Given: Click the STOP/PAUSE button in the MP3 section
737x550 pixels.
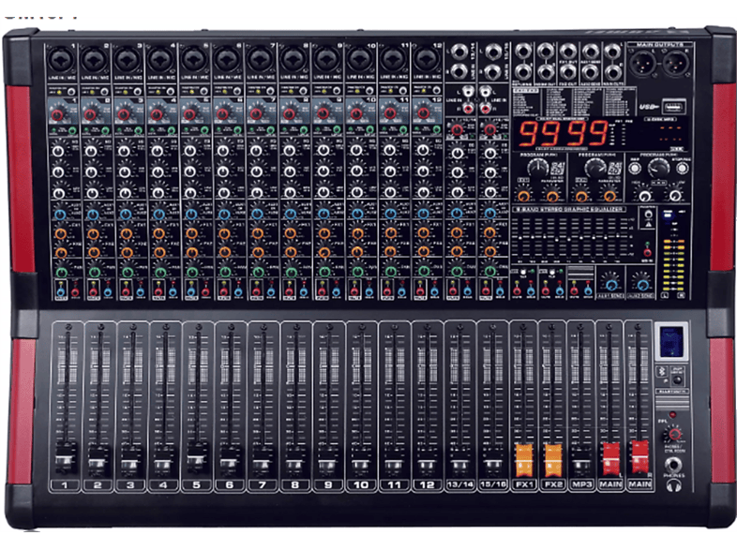Looking at the screenshot, I should pos(682,168).
